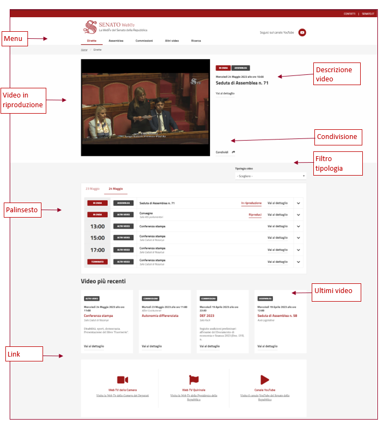Click the Web TV della Camera camera icon

point(123,380)
